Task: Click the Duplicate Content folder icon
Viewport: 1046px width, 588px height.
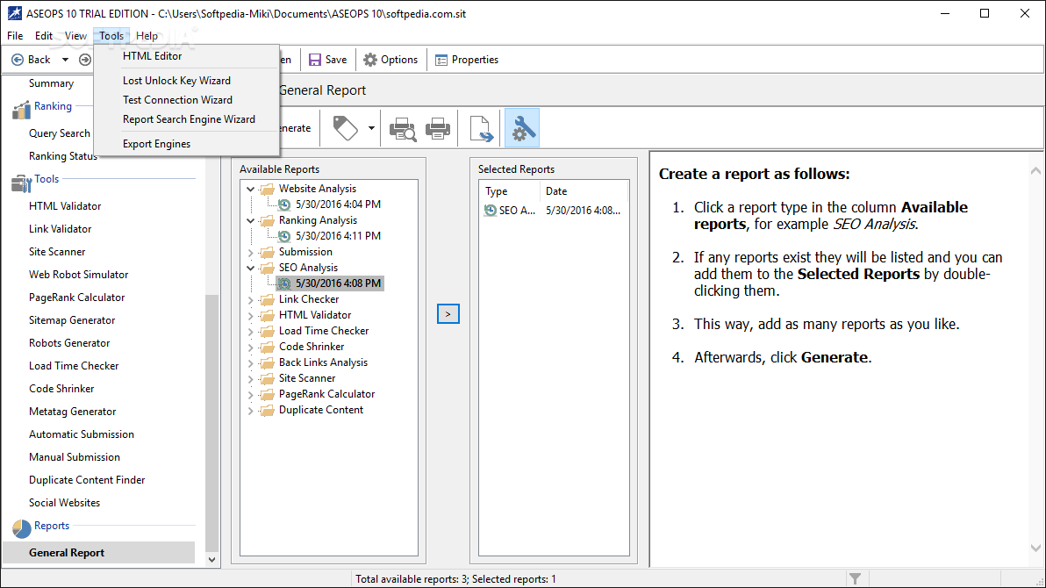Action: [267, 411]
